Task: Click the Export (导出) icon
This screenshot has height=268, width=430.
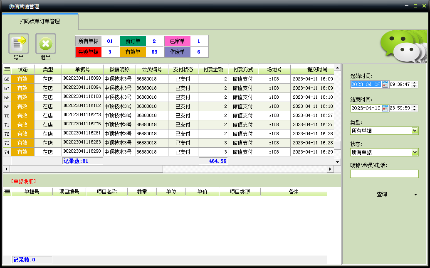Action: [19, 44]
